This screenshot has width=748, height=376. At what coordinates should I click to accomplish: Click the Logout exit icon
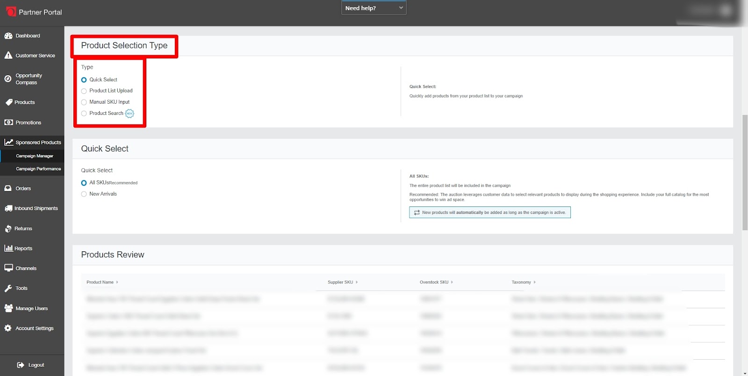click(21, 365)
